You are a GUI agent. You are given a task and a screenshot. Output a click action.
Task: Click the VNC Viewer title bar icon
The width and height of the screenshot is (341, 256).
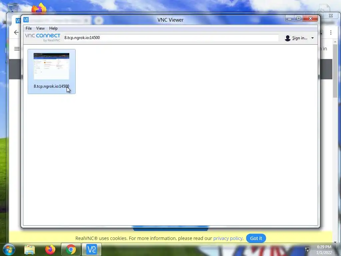pos(26,20)
